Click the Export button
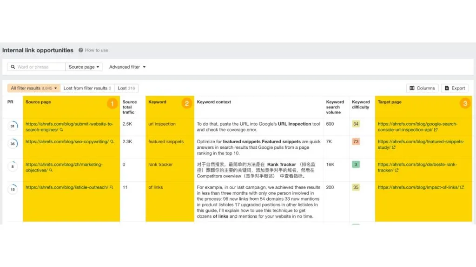476x267 pixels. pos(455,88)
